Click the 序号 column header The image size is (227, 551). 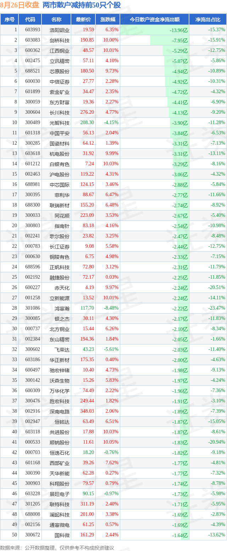coord(10,20)
